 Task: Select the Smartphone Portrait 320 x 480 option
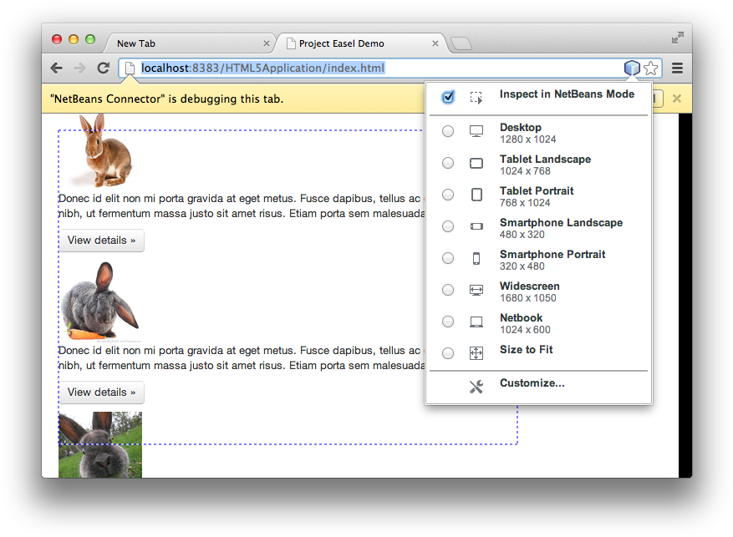point(448,258)
